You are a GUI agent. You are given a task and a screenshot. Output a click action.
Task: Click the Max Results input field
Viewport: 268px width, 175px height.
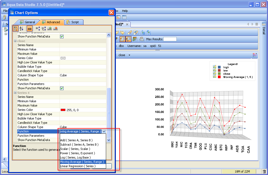[x=170, y=39]
